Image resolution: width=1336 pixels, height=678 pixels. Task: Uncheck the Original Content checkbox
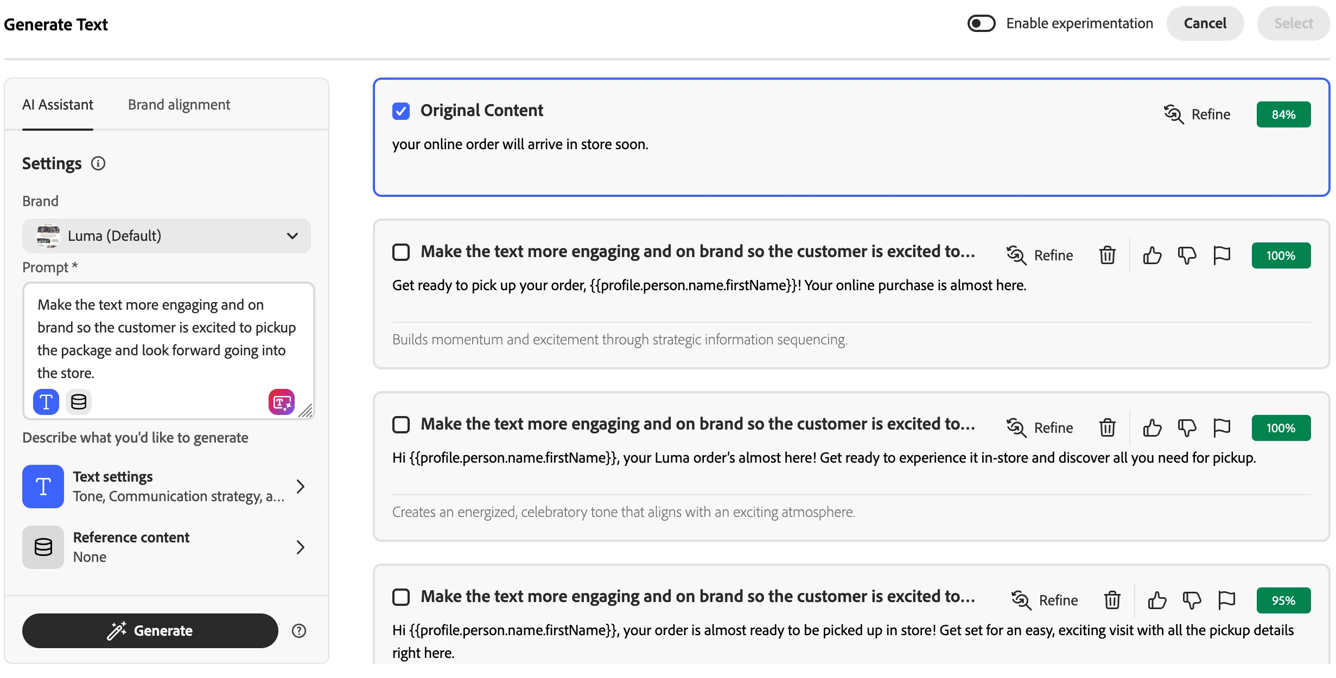(401, 111)
